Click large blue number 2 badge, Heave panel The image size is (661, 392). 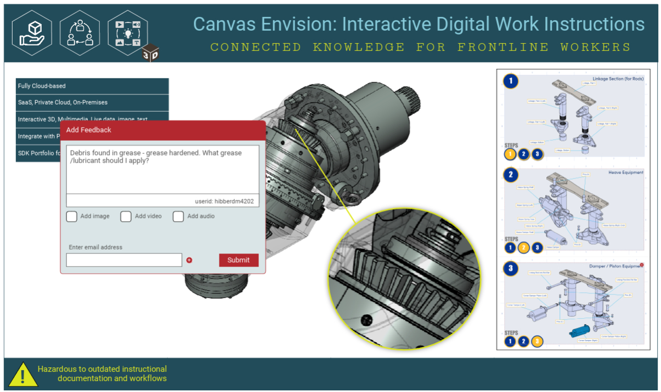point(511,175)
